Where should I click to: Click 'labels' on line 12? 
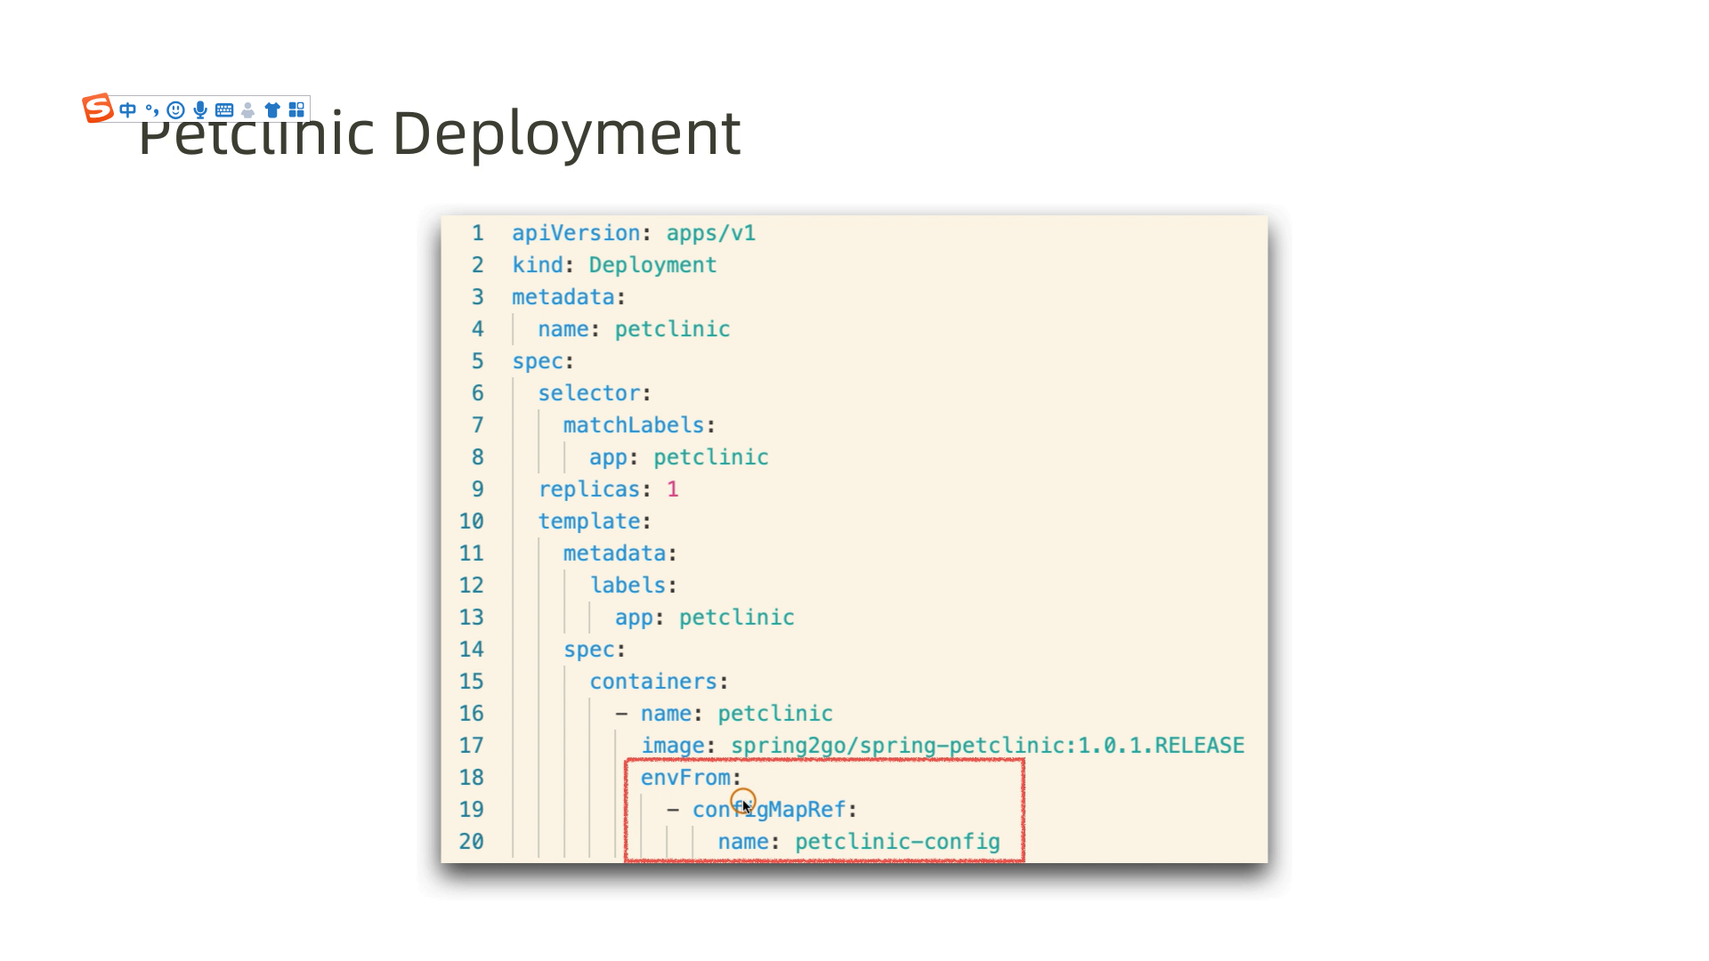(x=628, y=585)
